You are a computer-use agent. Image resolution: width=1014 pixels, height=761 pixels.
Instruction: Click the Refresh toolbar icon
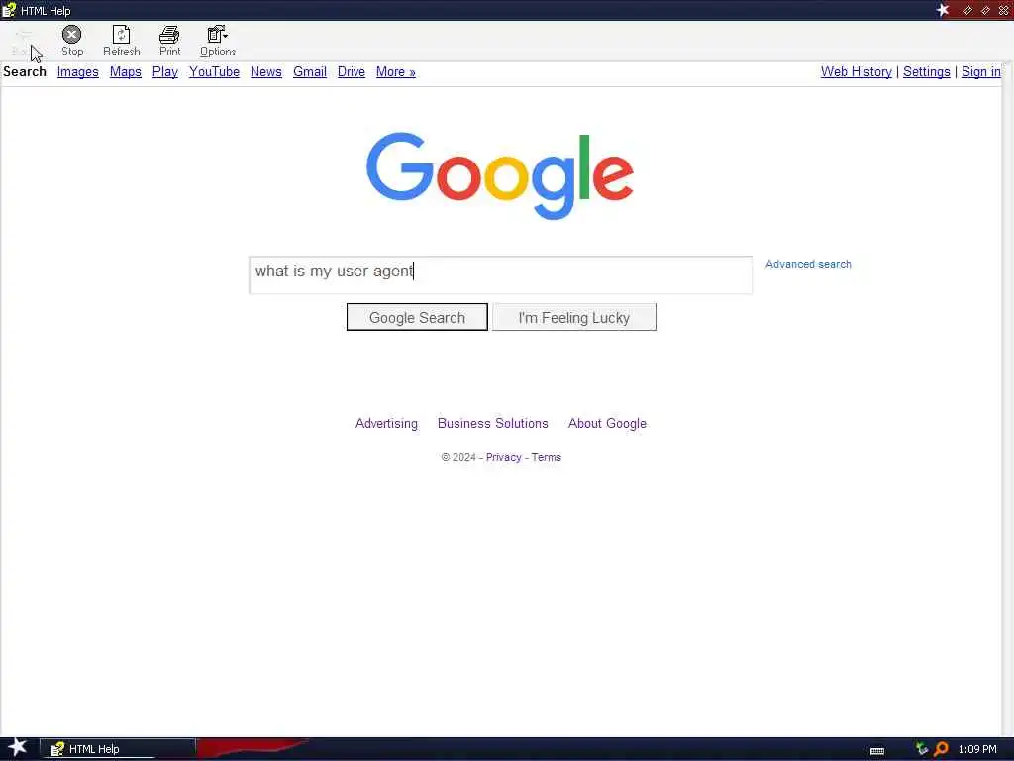[122, 41]
